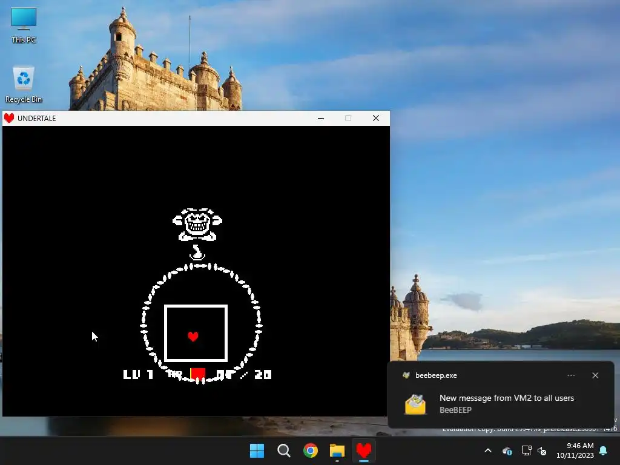620x465 pixels.
Task: Open beebeep notification options menu
Action: click(x=571, y=375)
